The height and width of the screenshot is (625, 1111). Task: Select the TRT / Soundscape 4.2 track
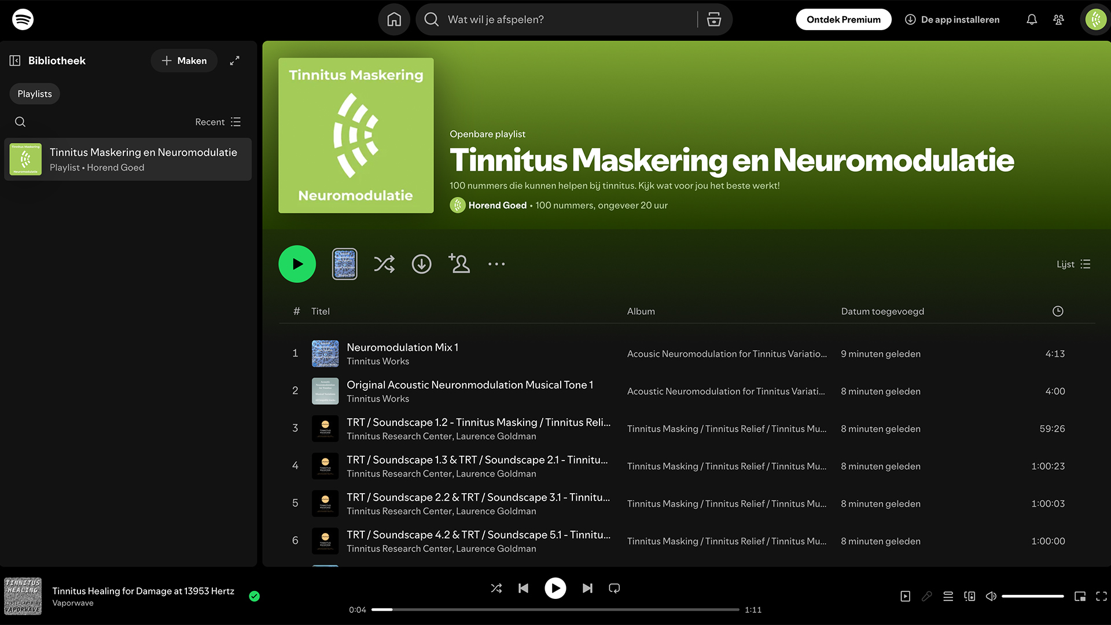click(x=687, y=541)
